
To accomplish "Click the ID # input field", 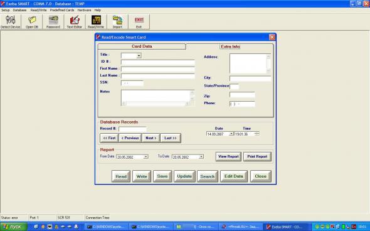I will pos(158,62).
